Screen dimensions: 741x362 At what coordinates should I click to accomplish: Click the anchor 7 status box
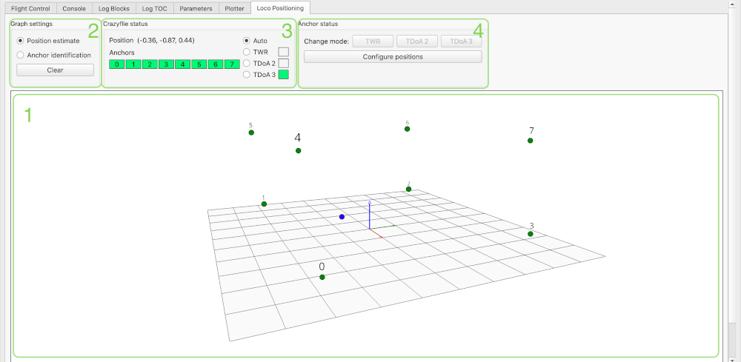click(231, 64)
